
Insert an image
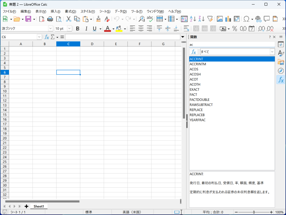[x=220, y=19]
